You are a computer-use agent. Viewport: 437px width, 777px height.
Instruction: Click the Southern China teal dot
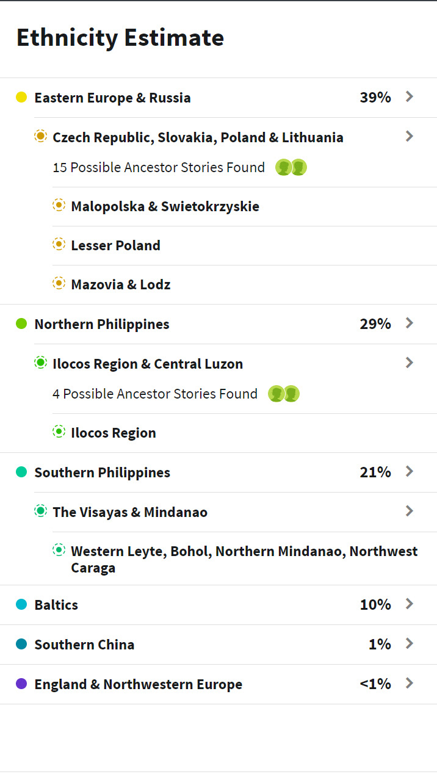[x=21, y=644]
